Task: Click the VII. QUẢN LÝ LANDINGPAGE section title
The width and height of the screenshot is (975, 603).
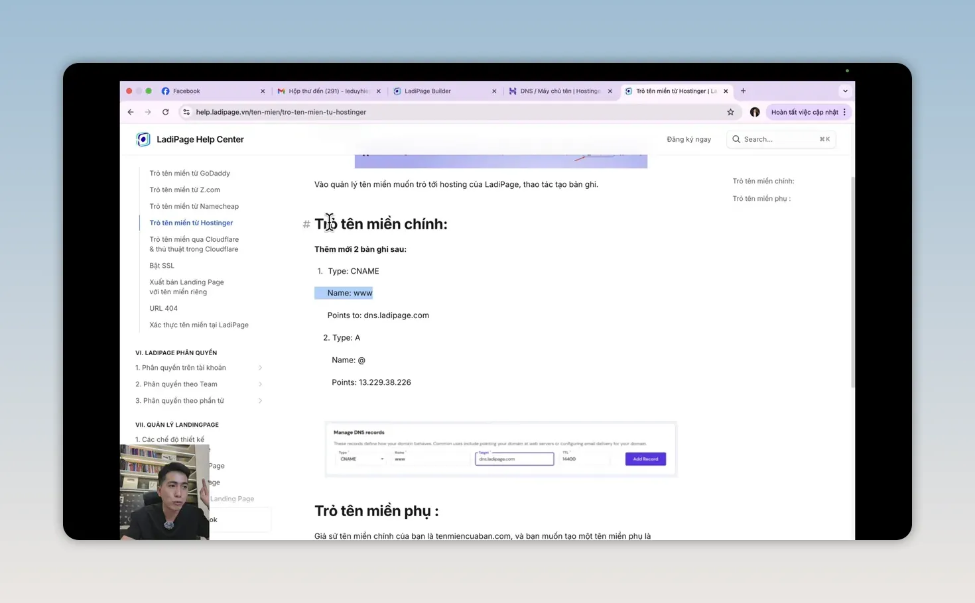Action: 177,425
